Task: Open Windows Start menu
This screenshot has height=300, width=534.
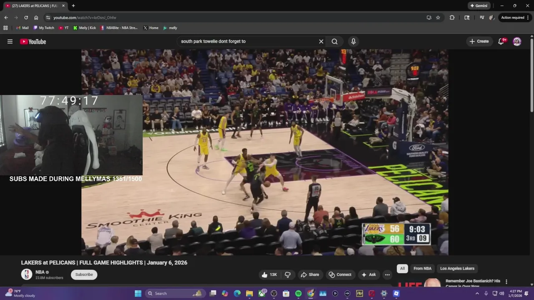Action: 138,293
